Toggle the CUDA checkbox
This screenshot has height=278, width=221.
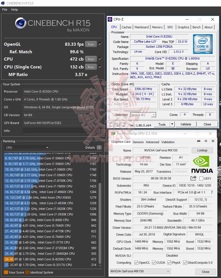(x=154, y=263)
